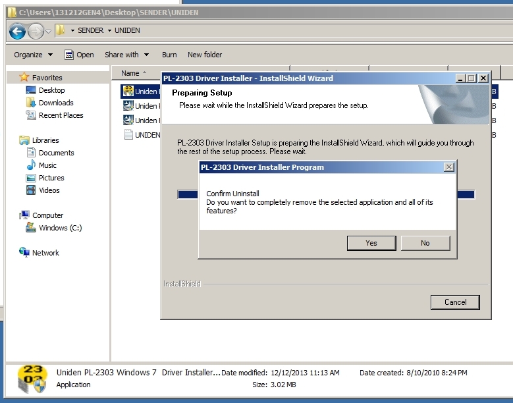
Task: Click No in the Confirm Uninstall dialog
Action: pyautogui.click(x=425, y=243)
